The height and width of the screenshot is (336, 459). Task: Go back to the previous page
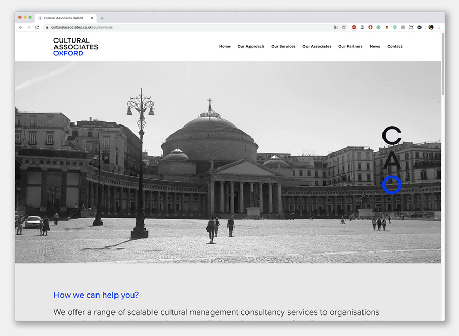click(21, 27)
